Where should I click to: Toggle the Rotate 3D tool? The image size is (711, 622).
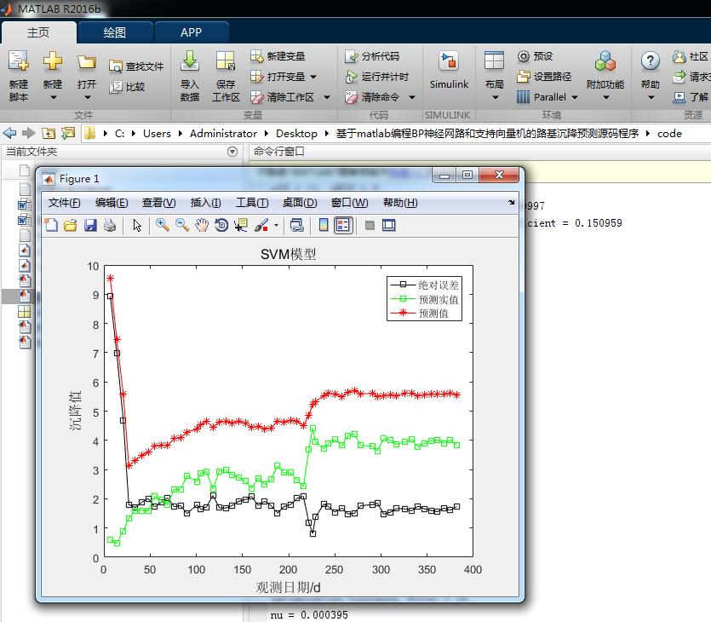point(221,225)
